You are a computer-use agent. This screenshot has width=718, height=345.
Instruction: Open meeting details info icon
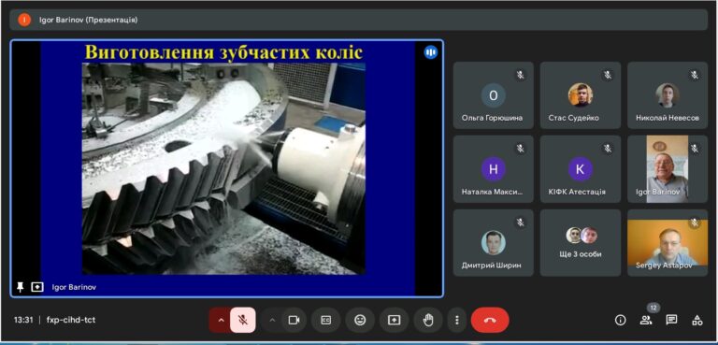(x=620, y=321)
